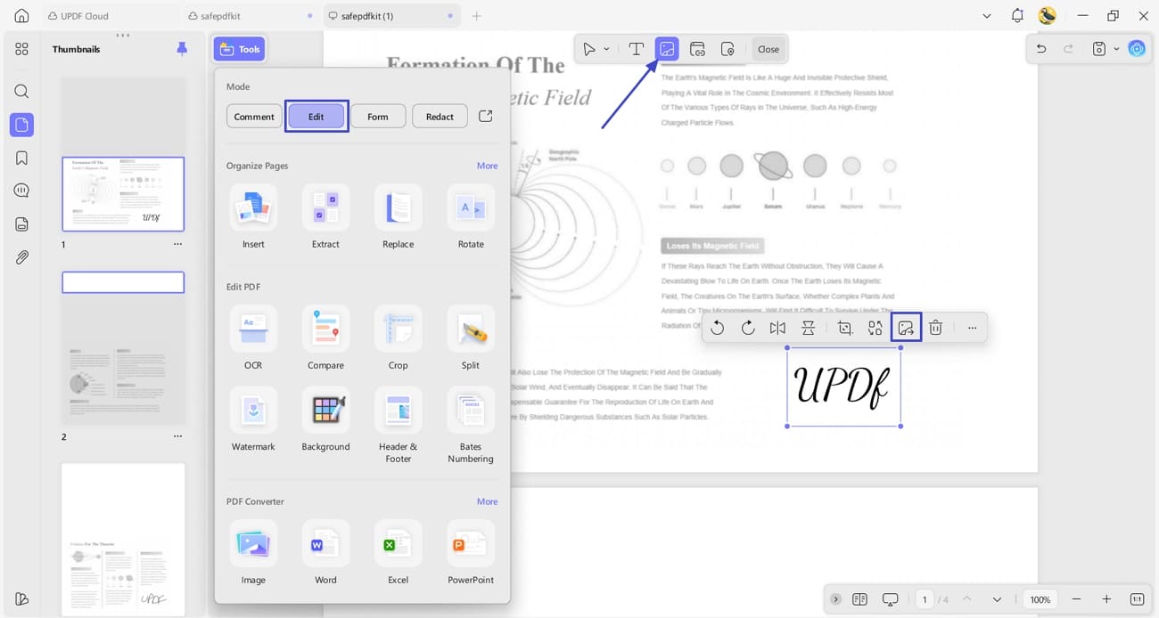The width and height of the screenshot is (1159, 618).
Task: Open page 2 thumbnail options menu
Action: (177, 436)
